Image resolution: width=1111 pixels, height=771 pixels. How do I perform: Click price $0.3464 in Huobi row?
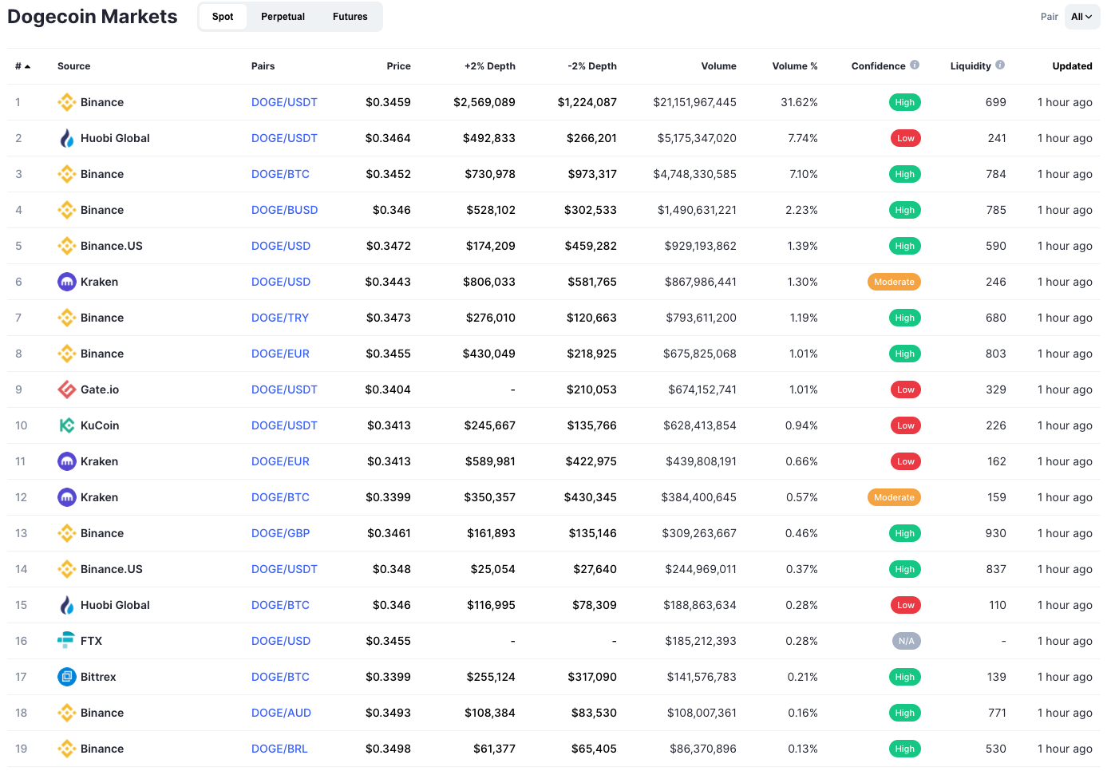[388, 138]
